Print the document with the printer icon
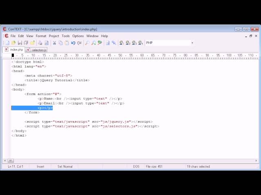The height and width of the screenshot is (195, 261). (x=40, y=43)
